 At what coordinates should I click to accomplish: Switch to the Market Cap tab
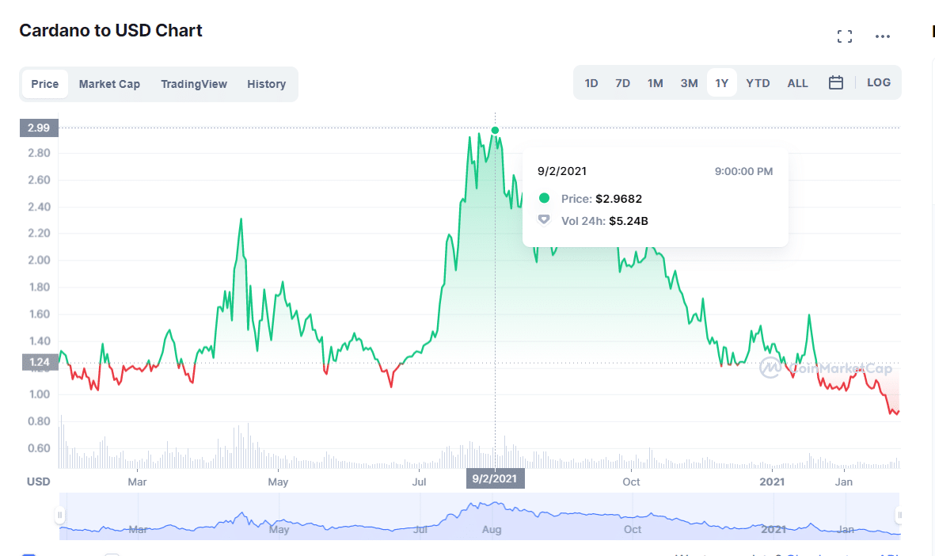click(x=109, y=84)
